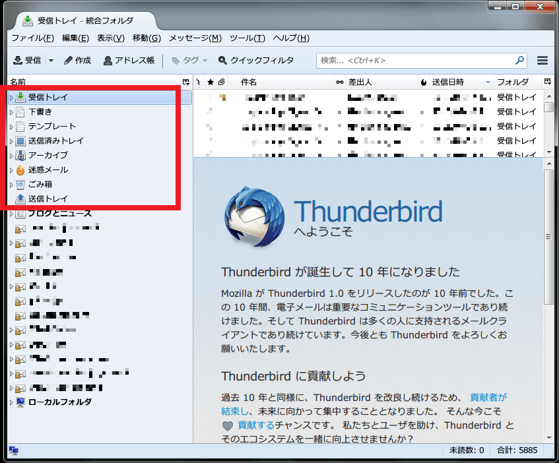Viewport: 559px width, 463px height.
Task: Select the 迷惑メール junk folder
Action: pos(48,170)
